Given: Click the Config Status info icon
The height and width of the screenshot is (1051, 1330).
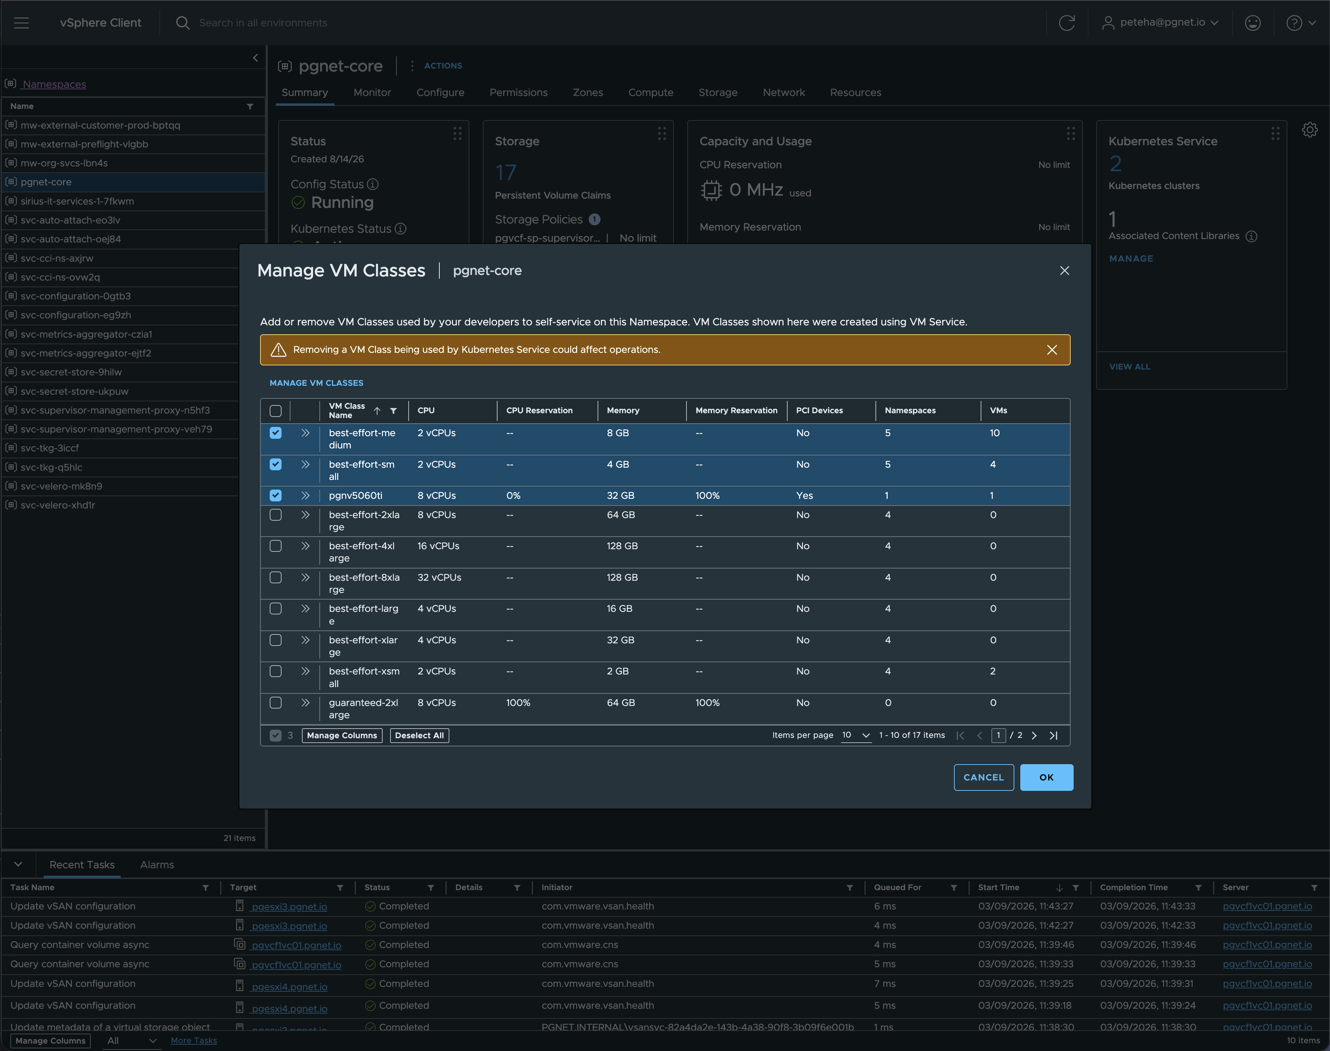Looking at the screenshot, I should click(373, 184).
